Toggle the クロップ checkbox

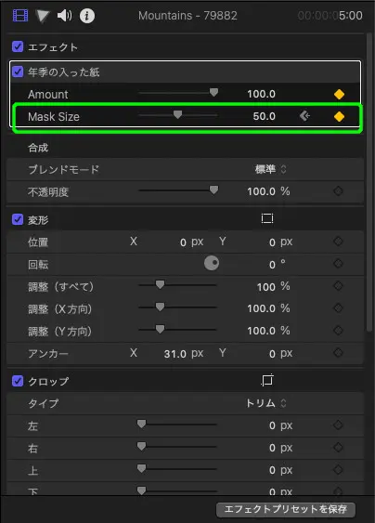(x=18, y=381)
